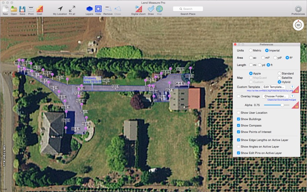Choose the Apple map provider

click(x=251, y=73)
